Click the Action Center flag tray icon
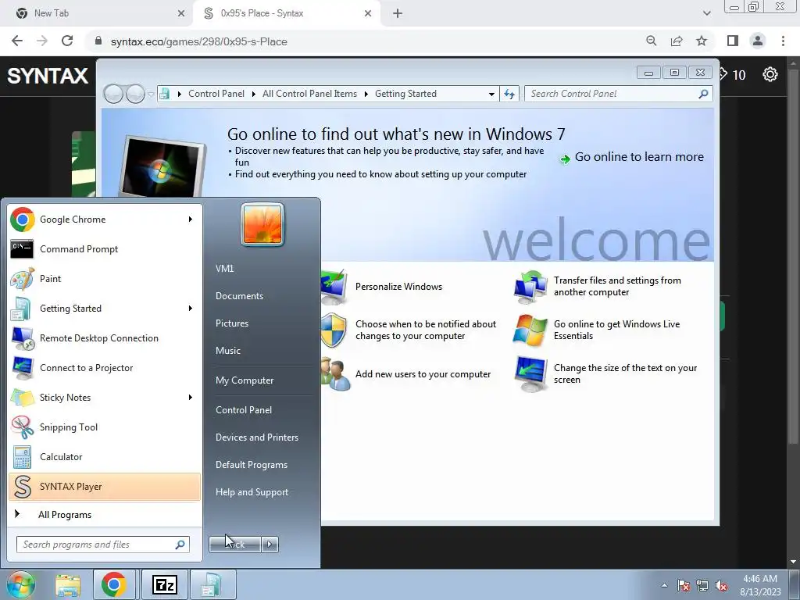Screen dimensions: 800x600 [684, 586]
